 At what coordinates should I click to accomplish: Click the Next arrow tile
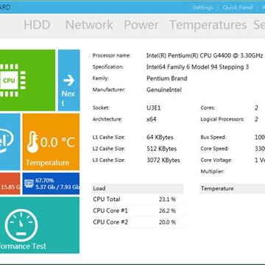(x=69, y=80)
